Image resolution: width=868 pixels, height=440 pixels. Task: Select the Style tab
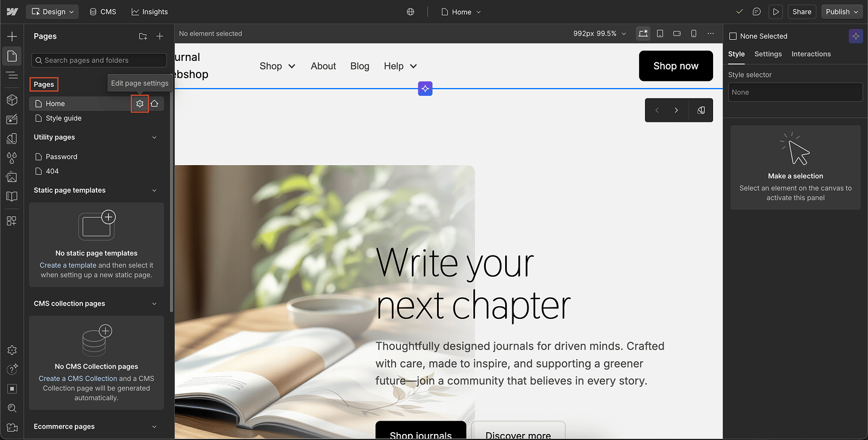tap(737, 54)
